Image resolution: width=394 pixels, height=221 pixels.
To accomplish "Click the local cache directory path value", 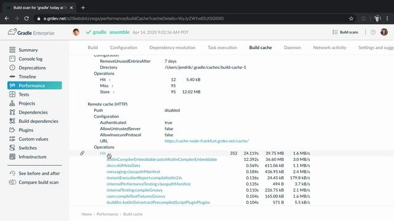I will point(205,67).
